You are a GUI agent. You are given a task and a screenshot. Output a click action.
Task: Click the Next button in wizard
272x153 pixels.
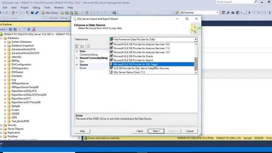coord(156,131)
